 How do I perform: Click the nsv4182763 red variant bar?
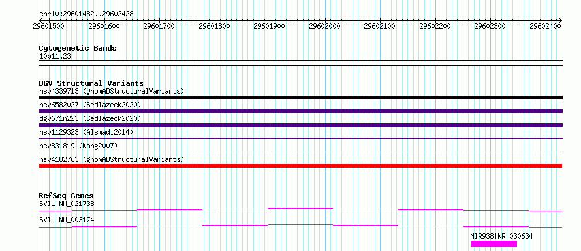point(300,166)
